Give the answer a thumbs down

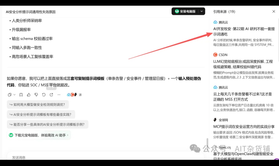pos(36,95)
